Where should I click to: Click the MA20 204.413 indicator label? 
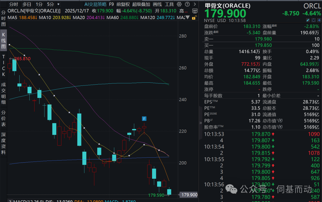pyautogui.click(x=89, y=18)
